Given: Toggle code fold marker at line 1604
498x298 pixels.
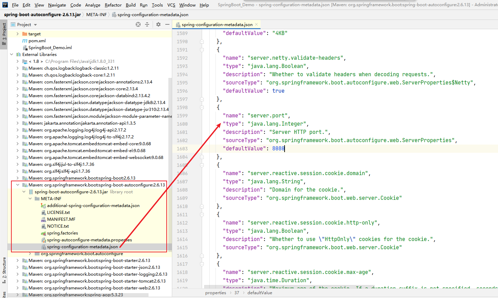Looking at the screenshot, I should coord(202,157).
